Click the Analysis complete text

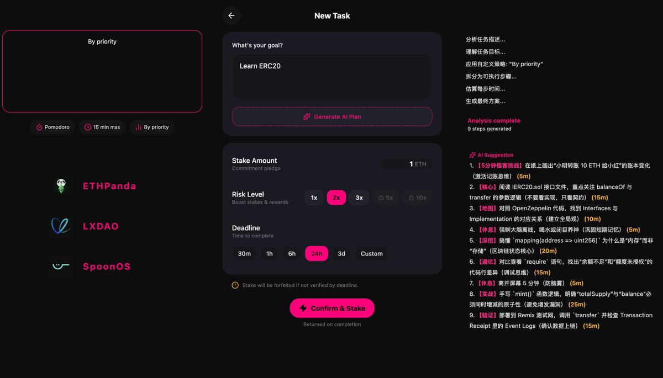(x=494, y=120)
